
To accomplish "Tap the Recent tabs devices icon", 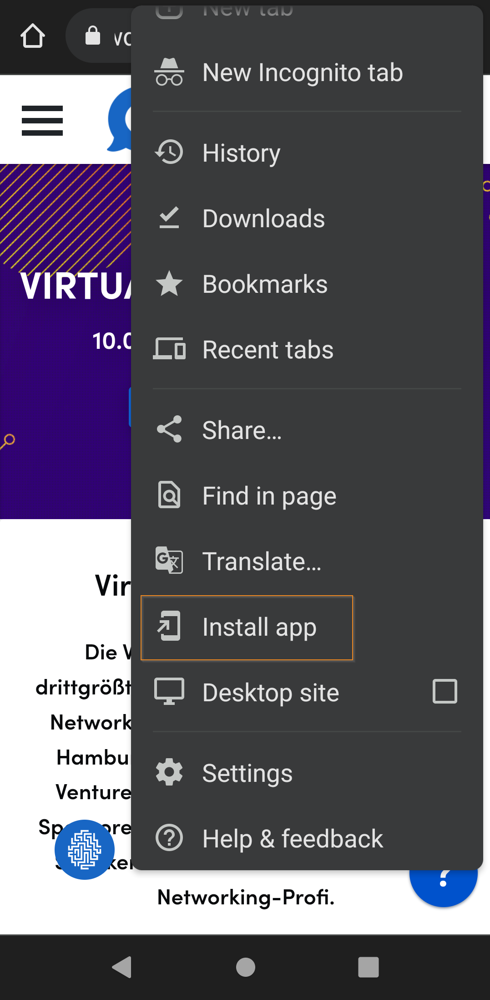I will click(169, 349).
